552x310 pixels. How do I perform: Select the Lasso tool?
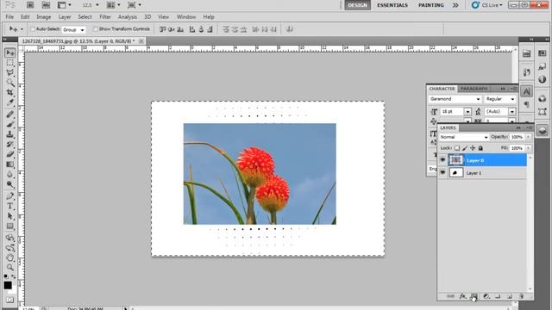(9, 72)
